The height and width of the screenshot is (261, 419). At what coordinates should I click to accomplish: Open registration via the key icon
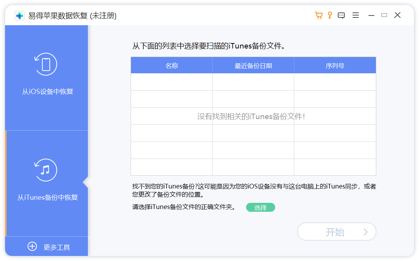330,15
